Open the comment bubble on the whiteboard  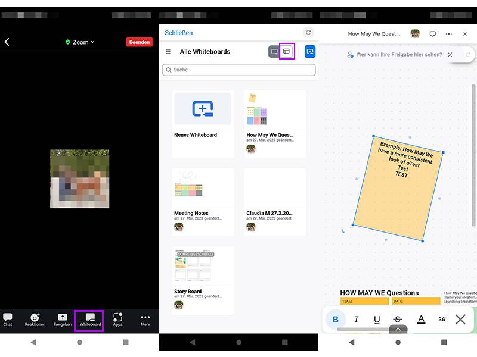(x=432, y=34)
